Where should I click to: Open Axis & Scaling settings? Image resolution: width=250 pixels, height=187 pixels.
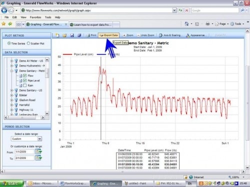[169, 35]
